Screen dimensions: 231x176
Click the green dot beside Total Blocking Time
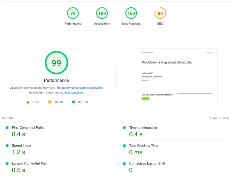[x=124, y=146]
